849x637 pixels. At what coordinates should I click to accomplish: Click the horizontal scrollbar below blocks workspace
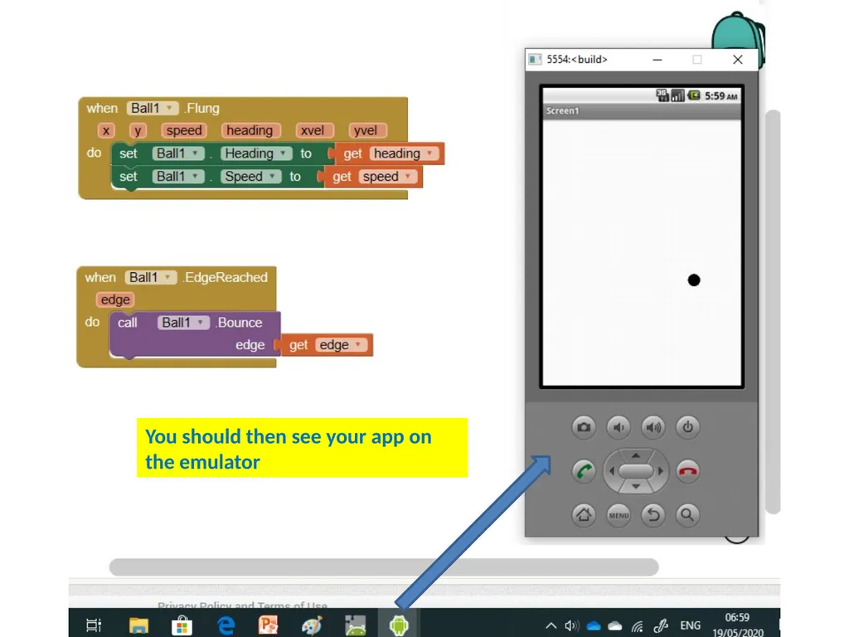tap(384, 567)
